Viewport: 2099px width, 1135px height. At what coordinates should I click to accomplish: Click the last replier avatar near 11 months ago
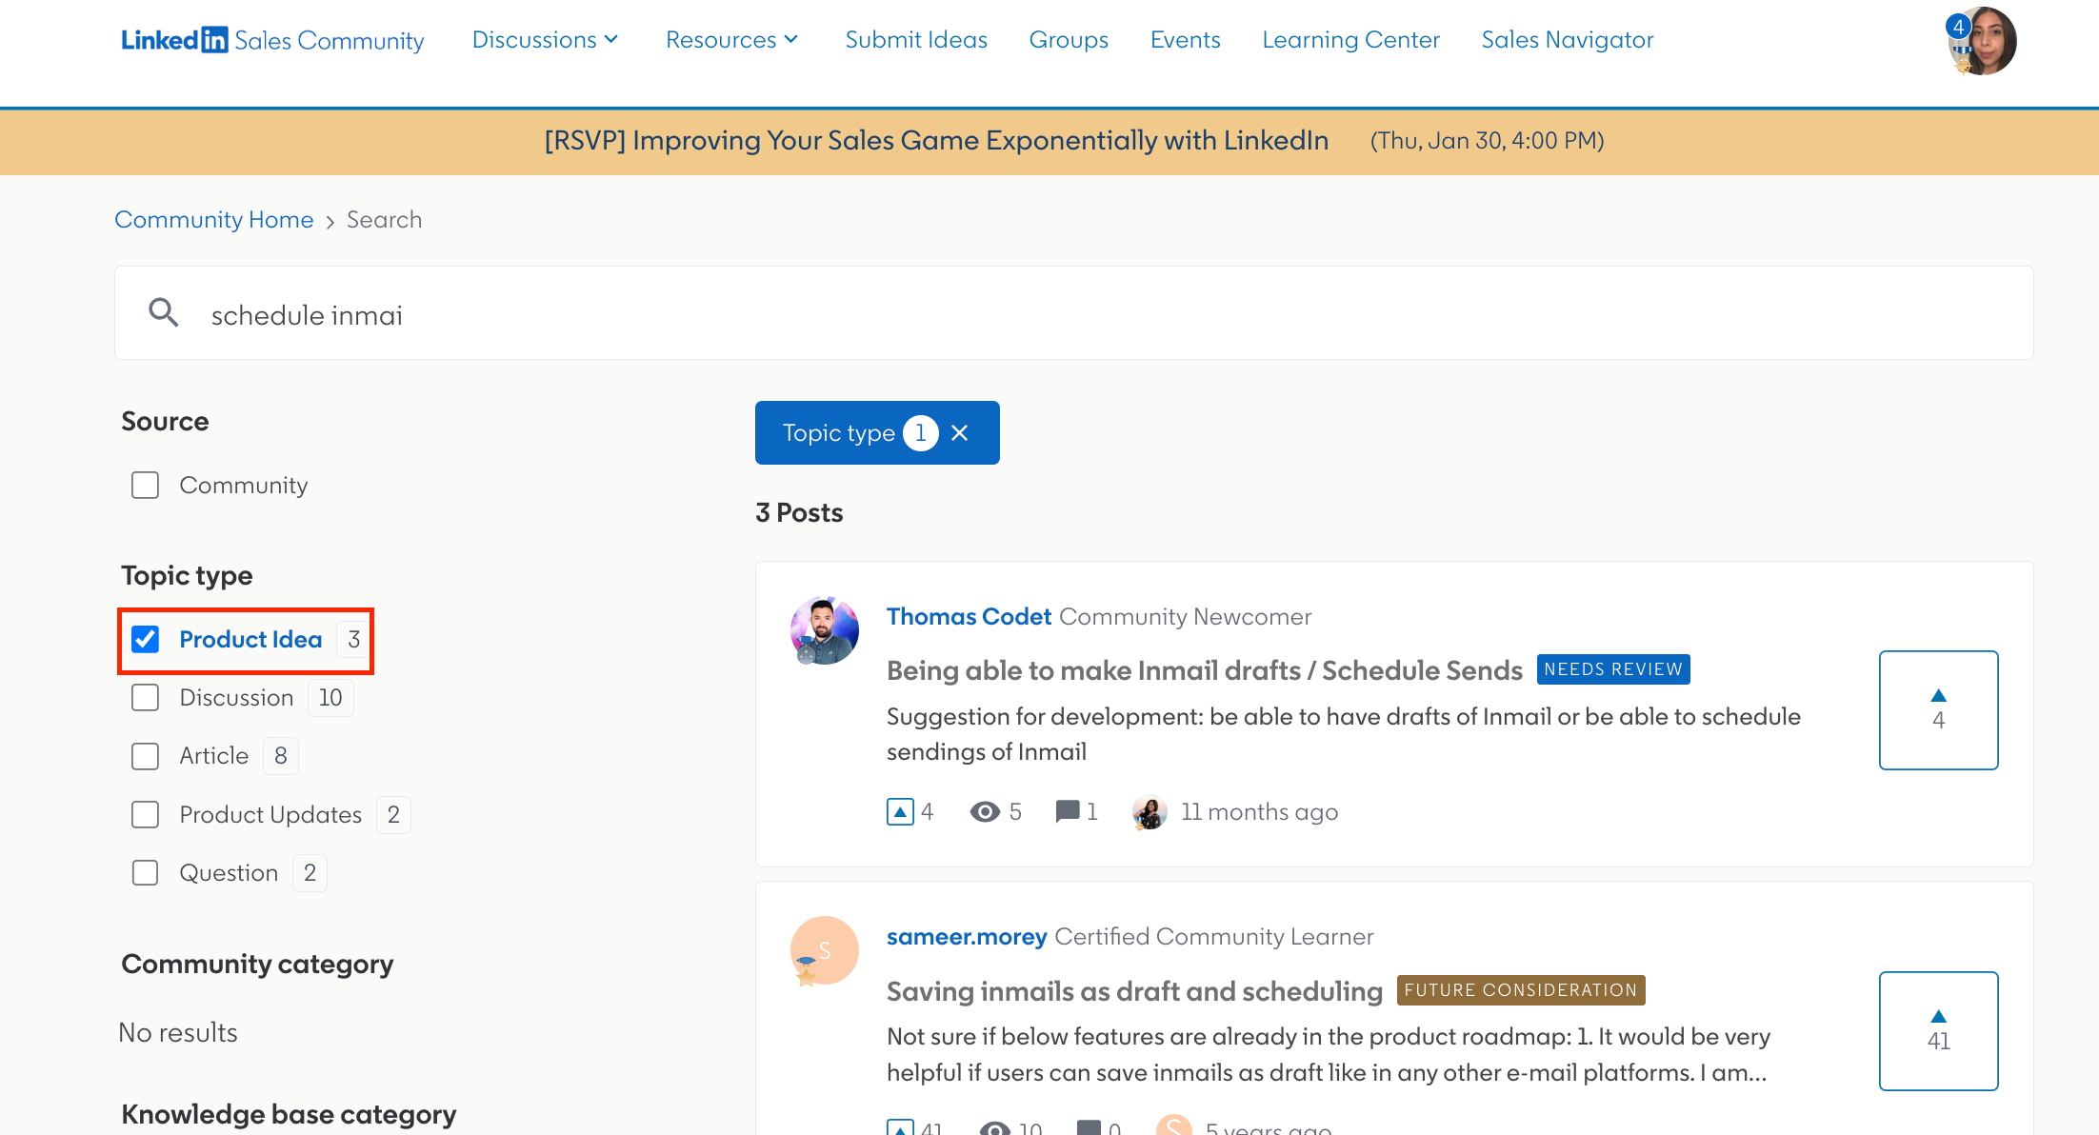pyautogui.click(x=1149, y=812)
